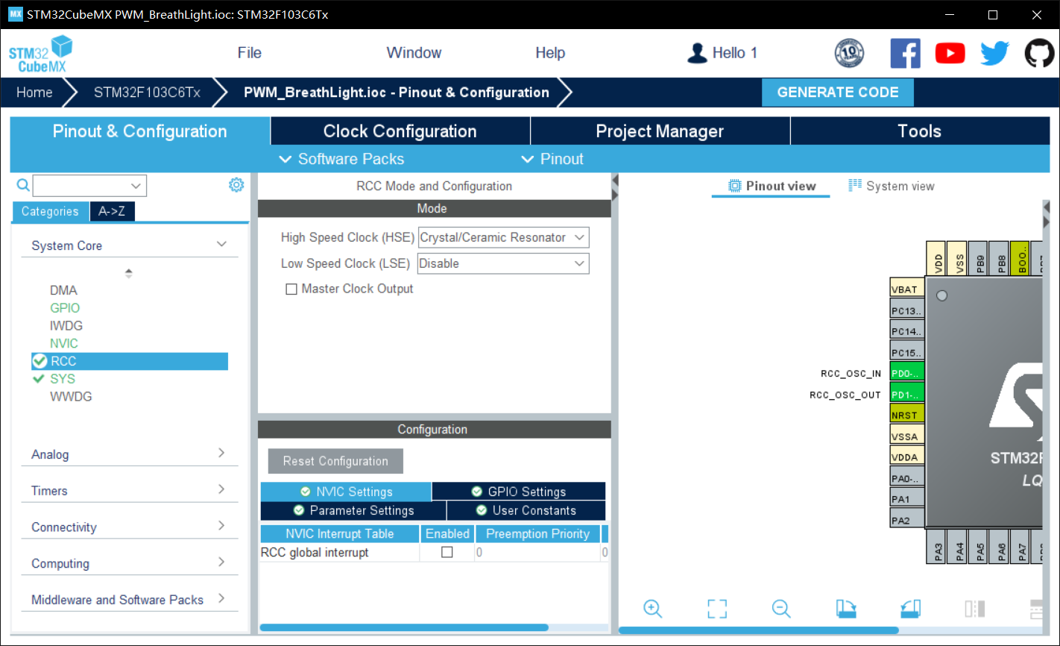Rotate the chip counter-clockwise
This screenshot has width=1060, height=646.
pyautogui.click(x=910, y=609)
